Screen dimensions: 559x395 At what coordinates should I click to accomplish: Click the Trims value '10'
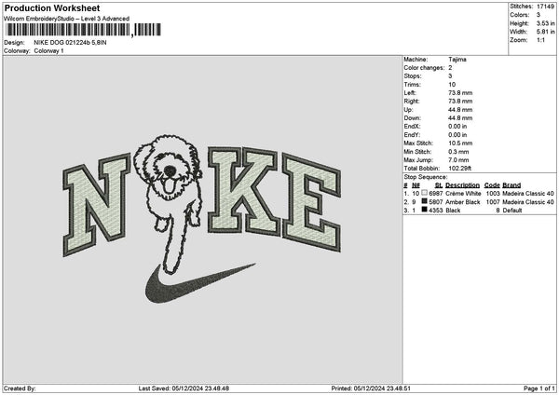tap(452, 85)
